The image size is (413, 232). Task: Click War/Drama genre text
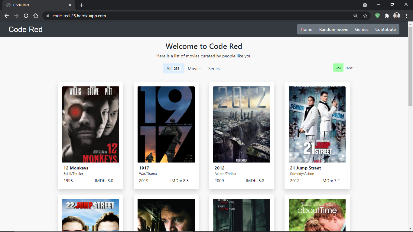pos(148,174)
